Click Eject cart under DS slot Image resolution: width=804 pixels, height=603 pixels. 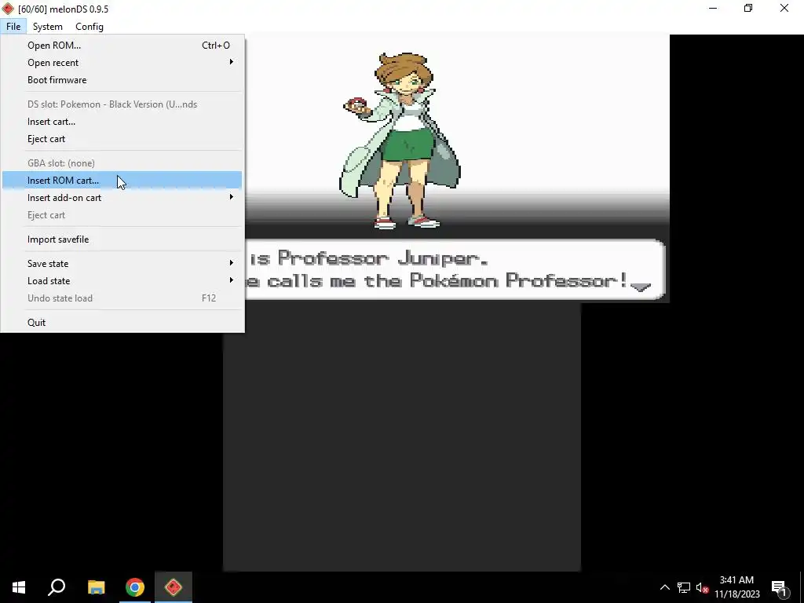point(122,139)
